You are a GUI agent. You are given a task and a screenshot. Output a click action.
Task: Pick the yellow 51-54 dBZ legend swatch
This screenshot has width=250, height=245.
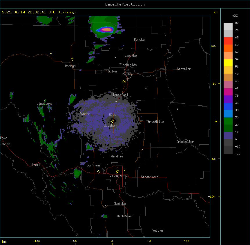click(228, 63)
